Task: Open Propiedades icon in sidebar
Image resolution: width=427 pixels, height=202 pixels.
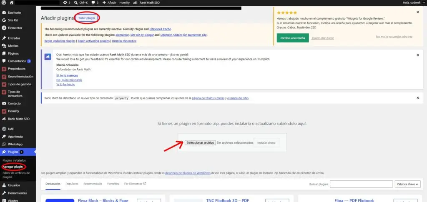Action: pyautogui.click(x=4, y=69)
